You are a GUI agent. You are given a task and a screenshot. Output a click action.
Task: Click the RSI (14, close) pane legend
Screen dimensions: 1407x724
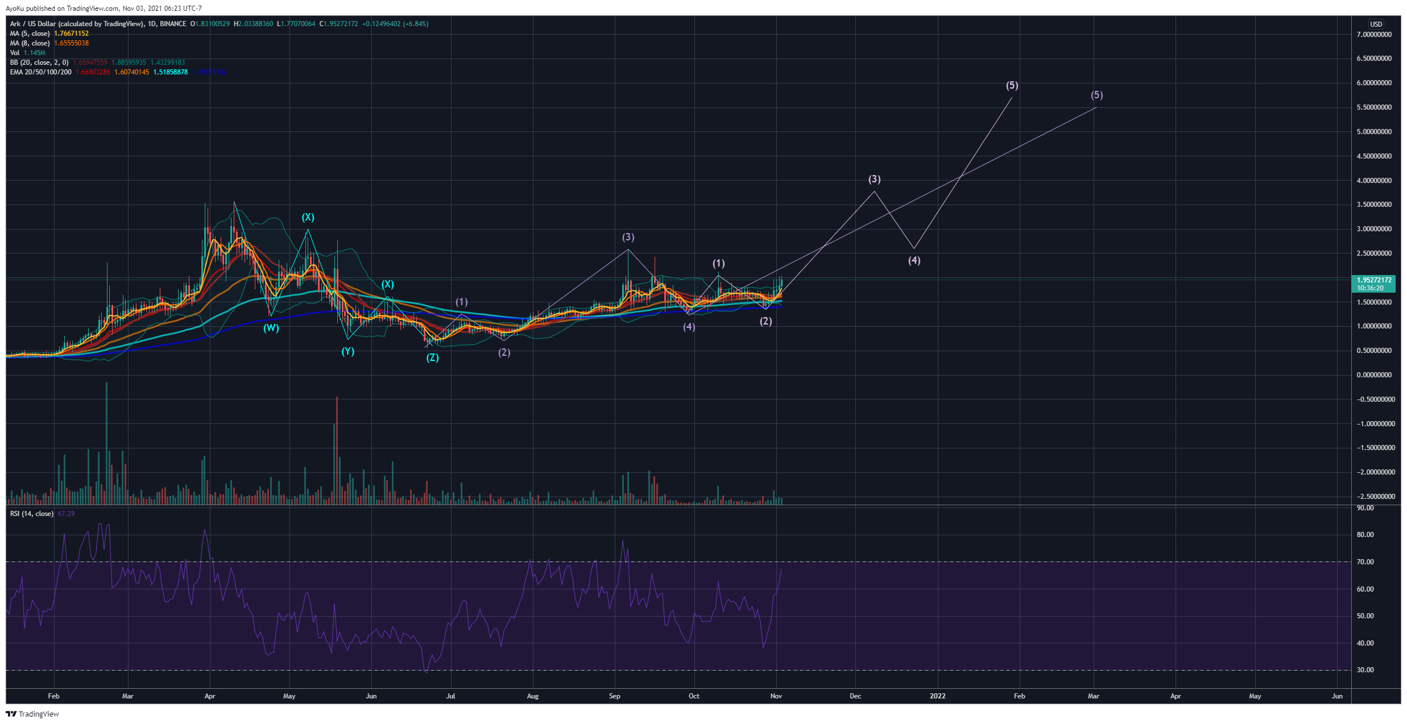click(32, 514)
